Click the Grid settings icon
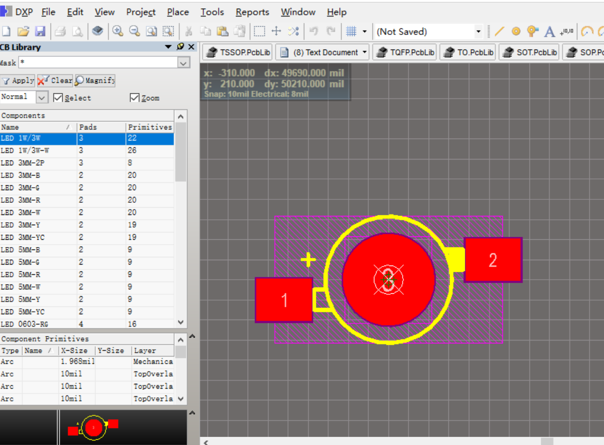This screenshot has width=604, height=445. tap(351, 32)
